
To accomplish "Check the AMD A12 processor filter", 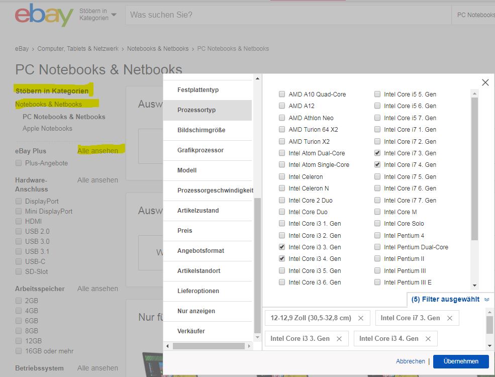I will [282, 106].
